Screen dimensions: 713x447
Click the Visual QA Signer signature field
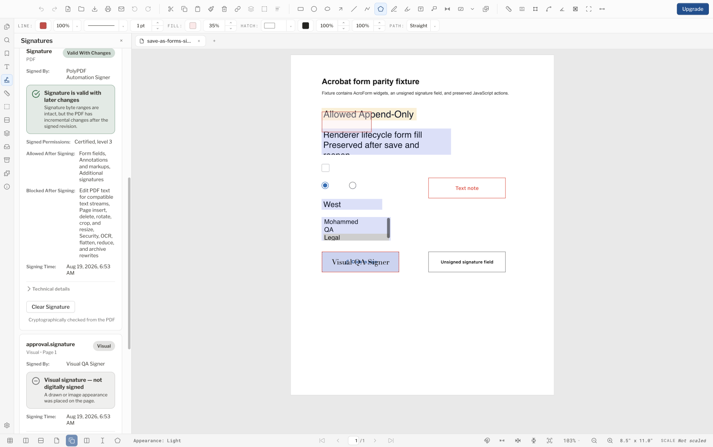click(x=360, y=262)
